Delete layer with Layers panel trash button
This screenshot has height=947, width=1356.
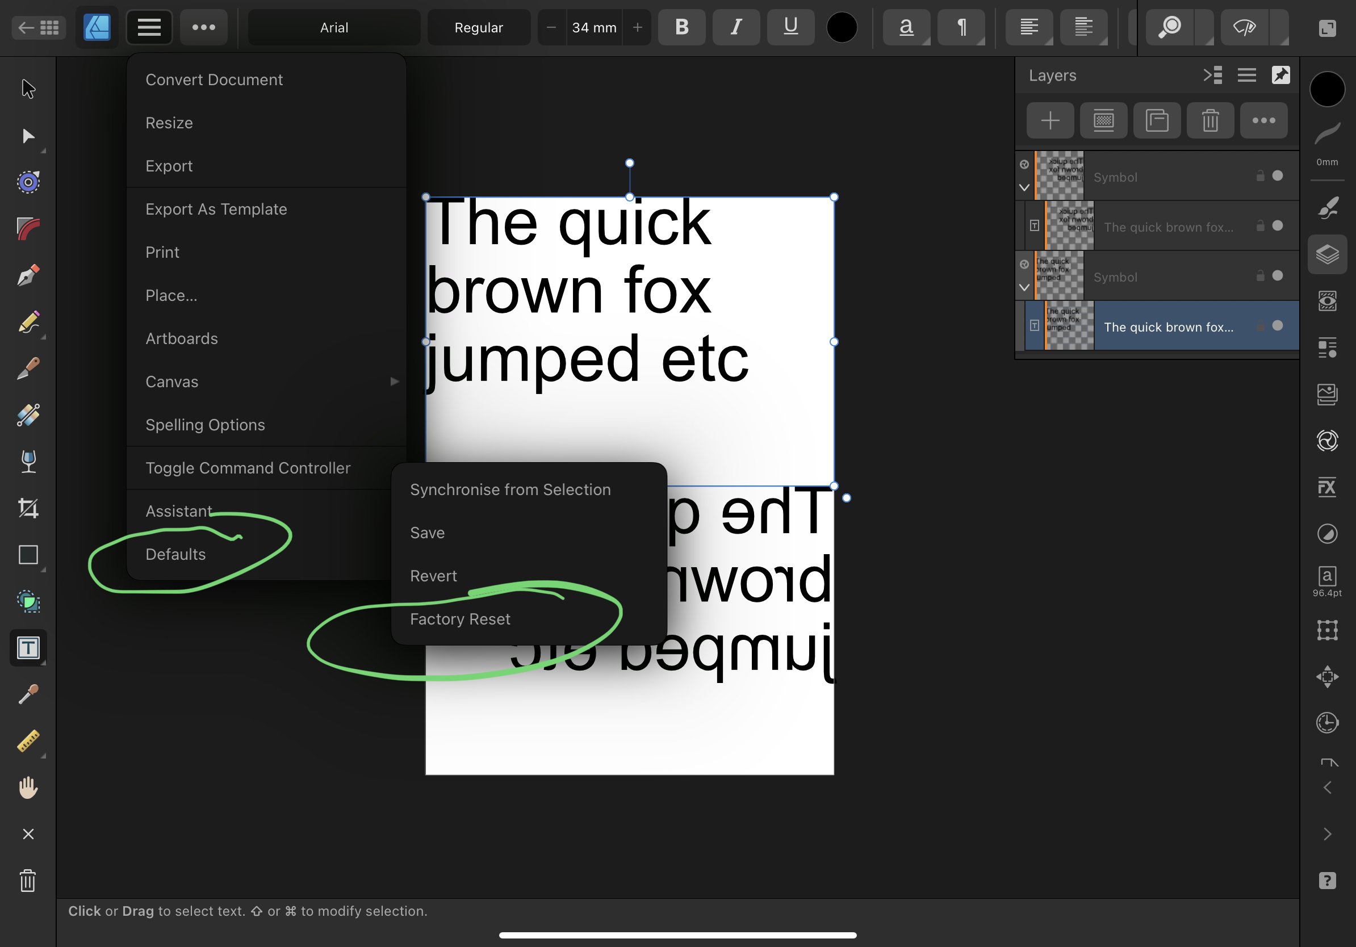click(x=1210, y=121)
